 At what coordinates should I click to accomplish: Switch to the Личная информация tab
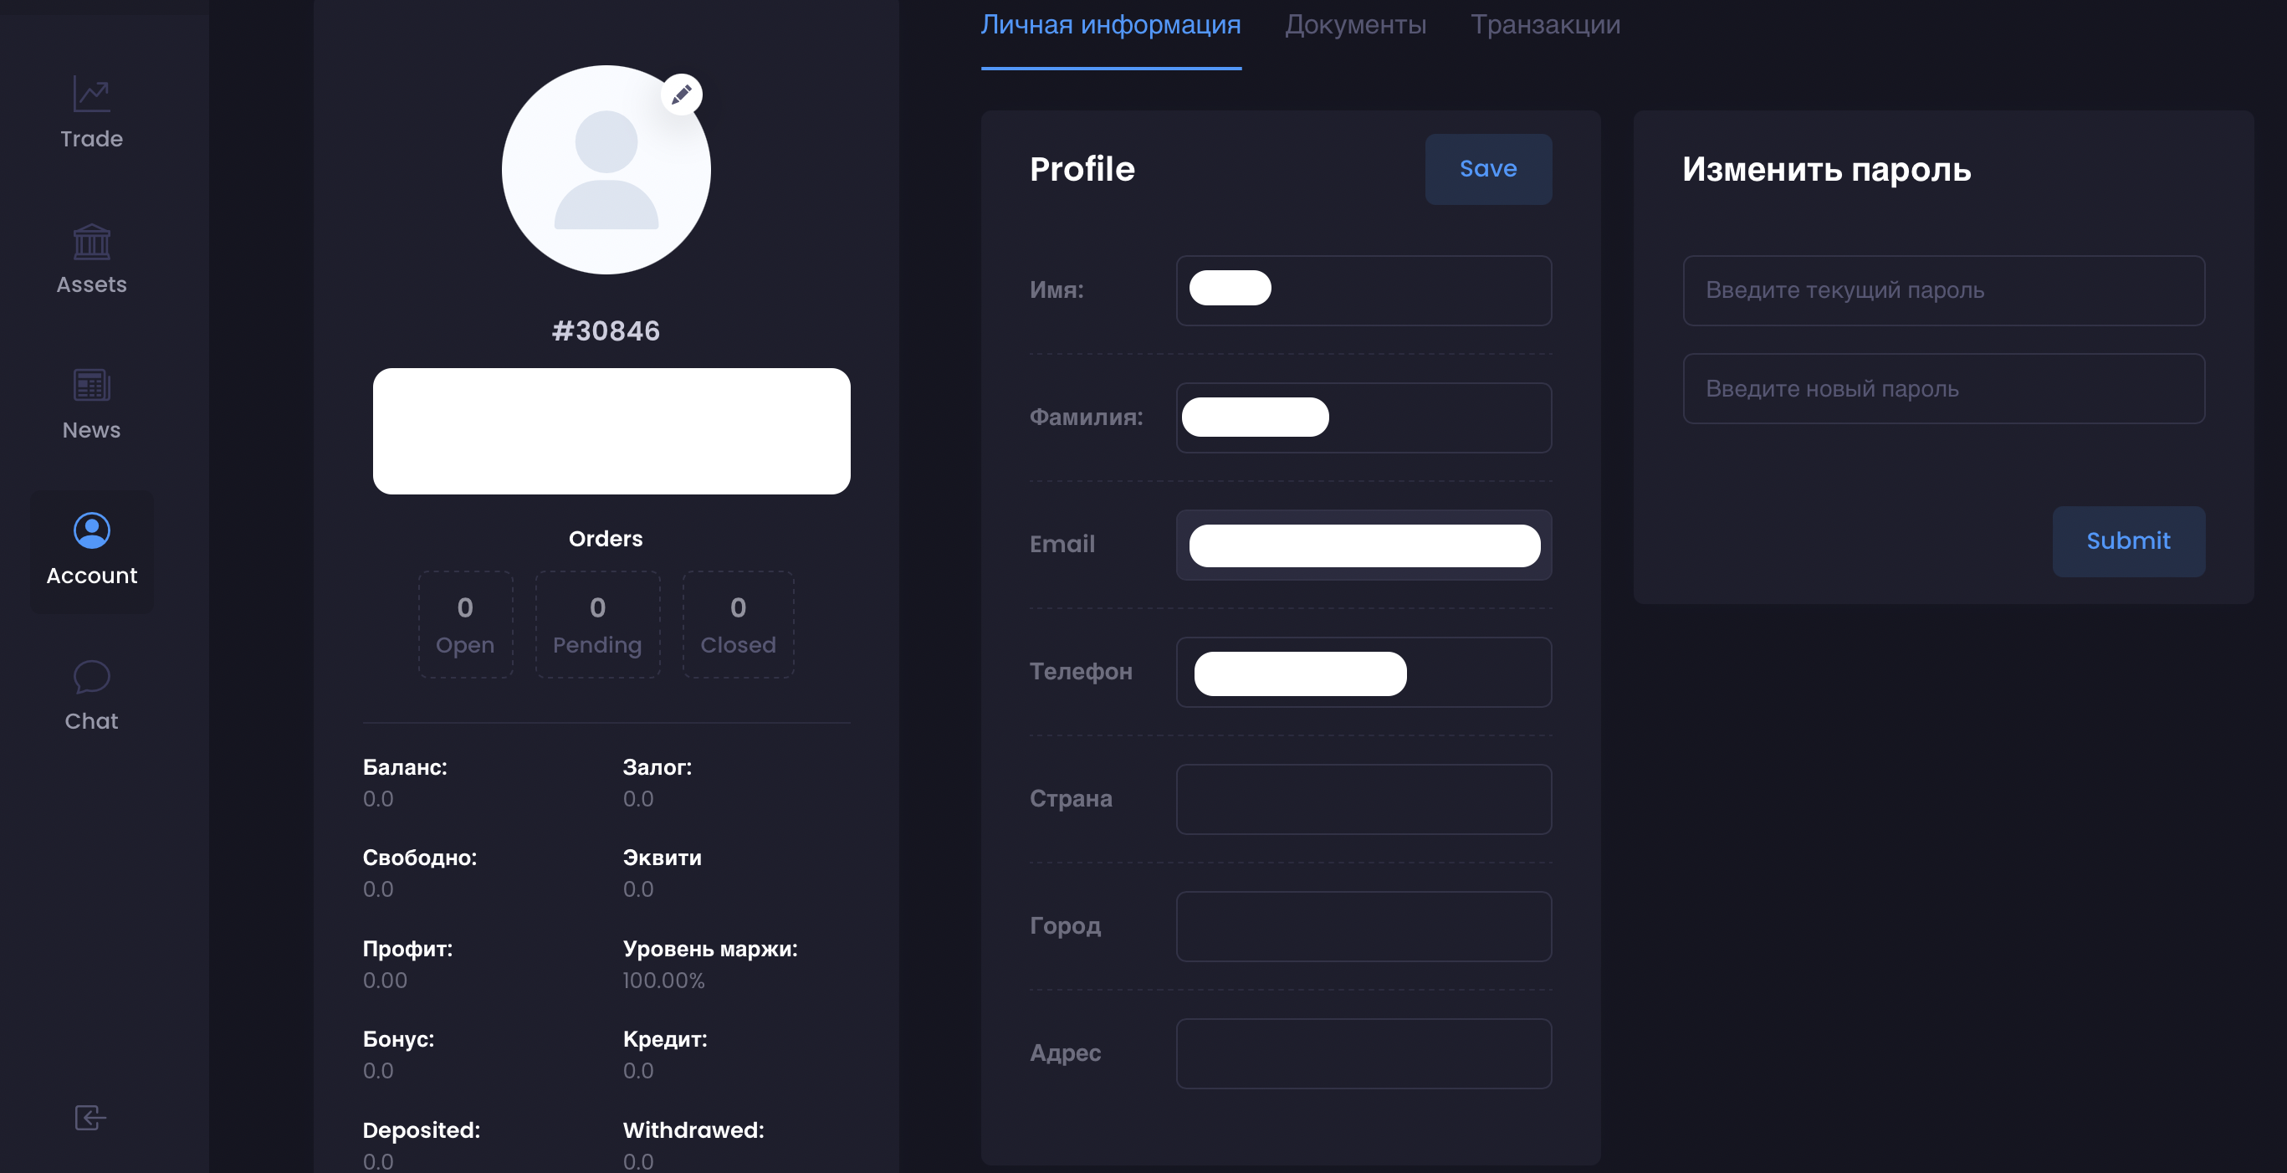pos(1111,25)
